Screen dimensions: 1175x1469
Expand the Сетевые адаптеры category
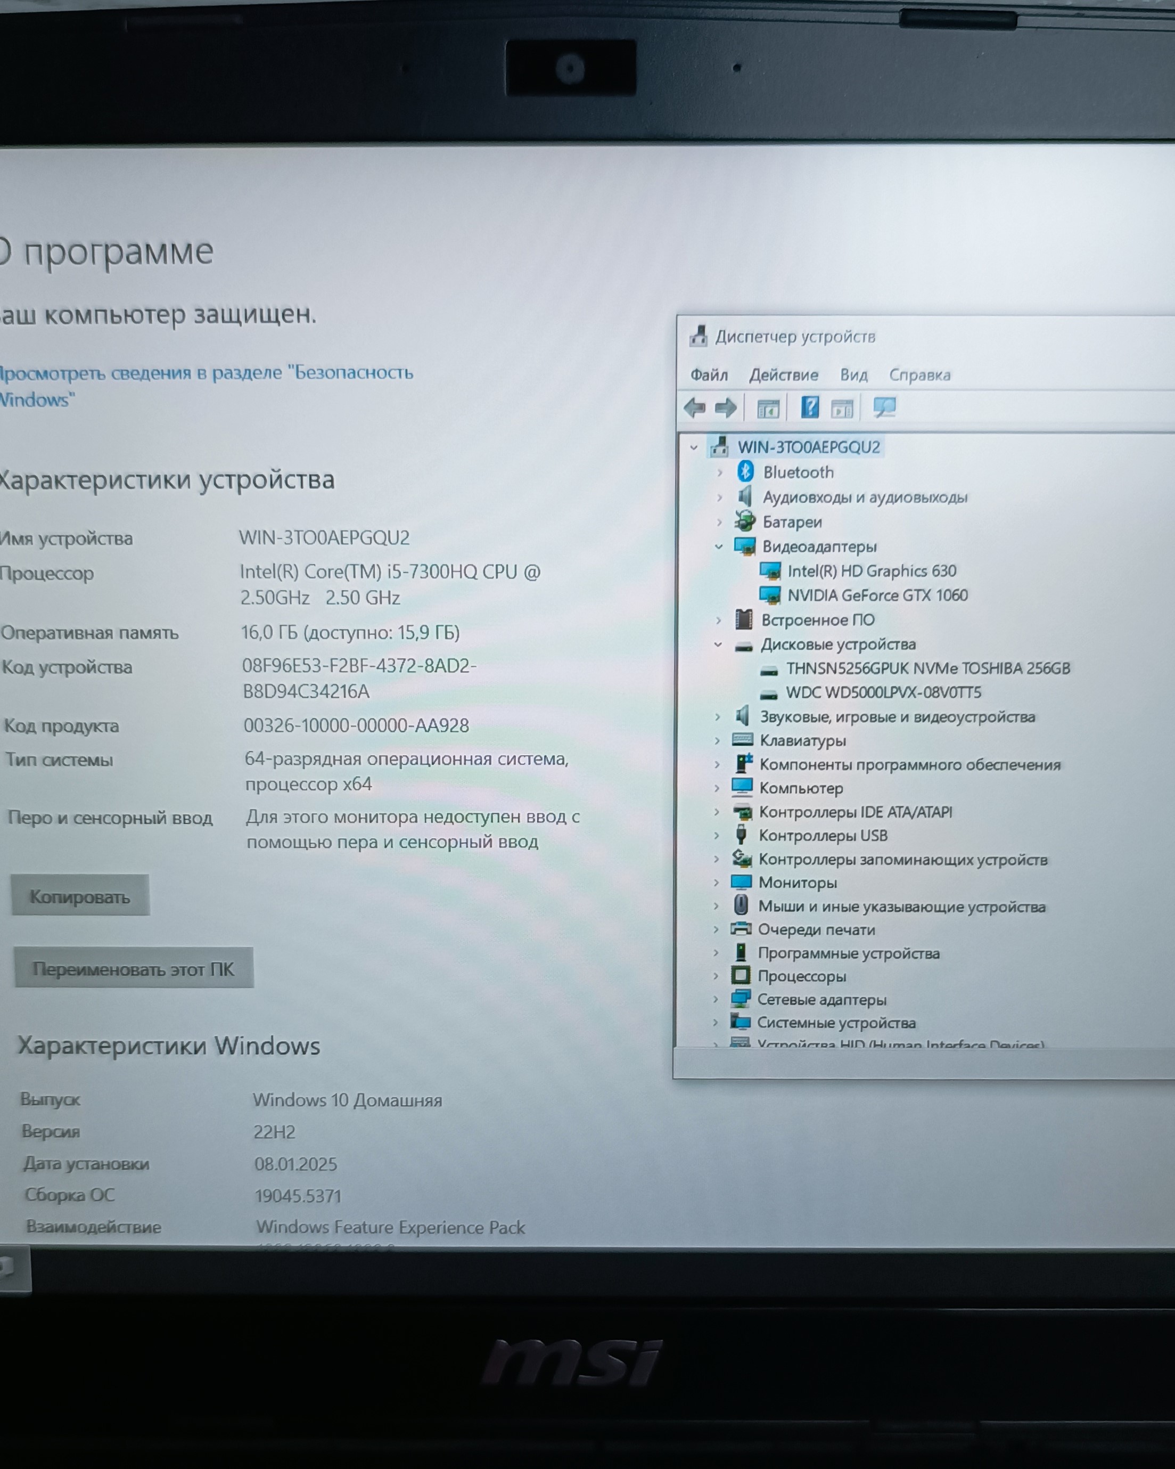(715, 1000)
